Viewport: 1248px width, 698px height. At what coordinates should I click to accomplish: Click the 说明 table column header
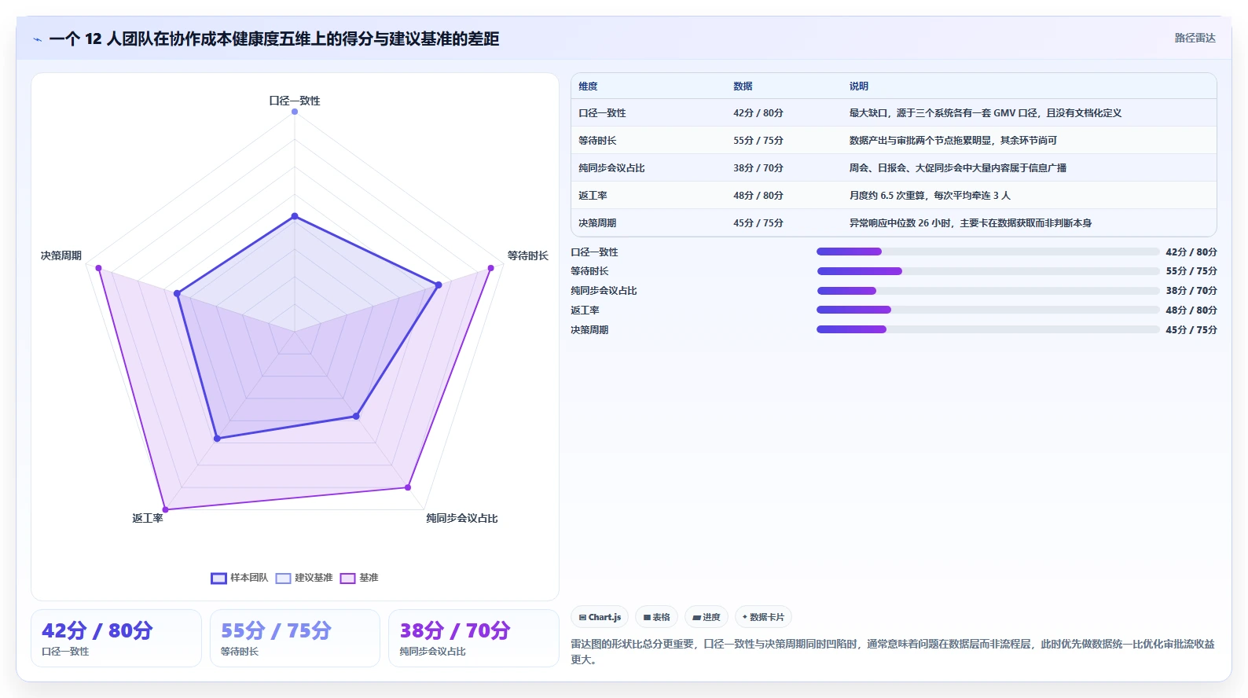[858, 86]
